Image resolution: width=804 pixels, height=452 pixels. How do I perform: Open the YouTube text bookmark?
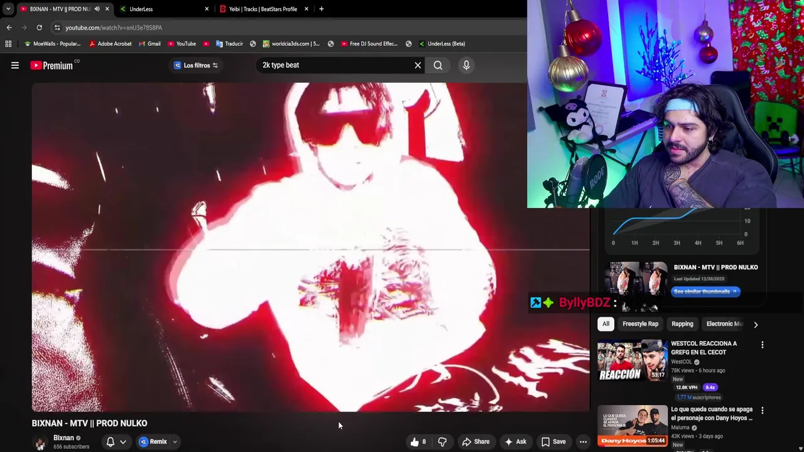coord(182,44)
